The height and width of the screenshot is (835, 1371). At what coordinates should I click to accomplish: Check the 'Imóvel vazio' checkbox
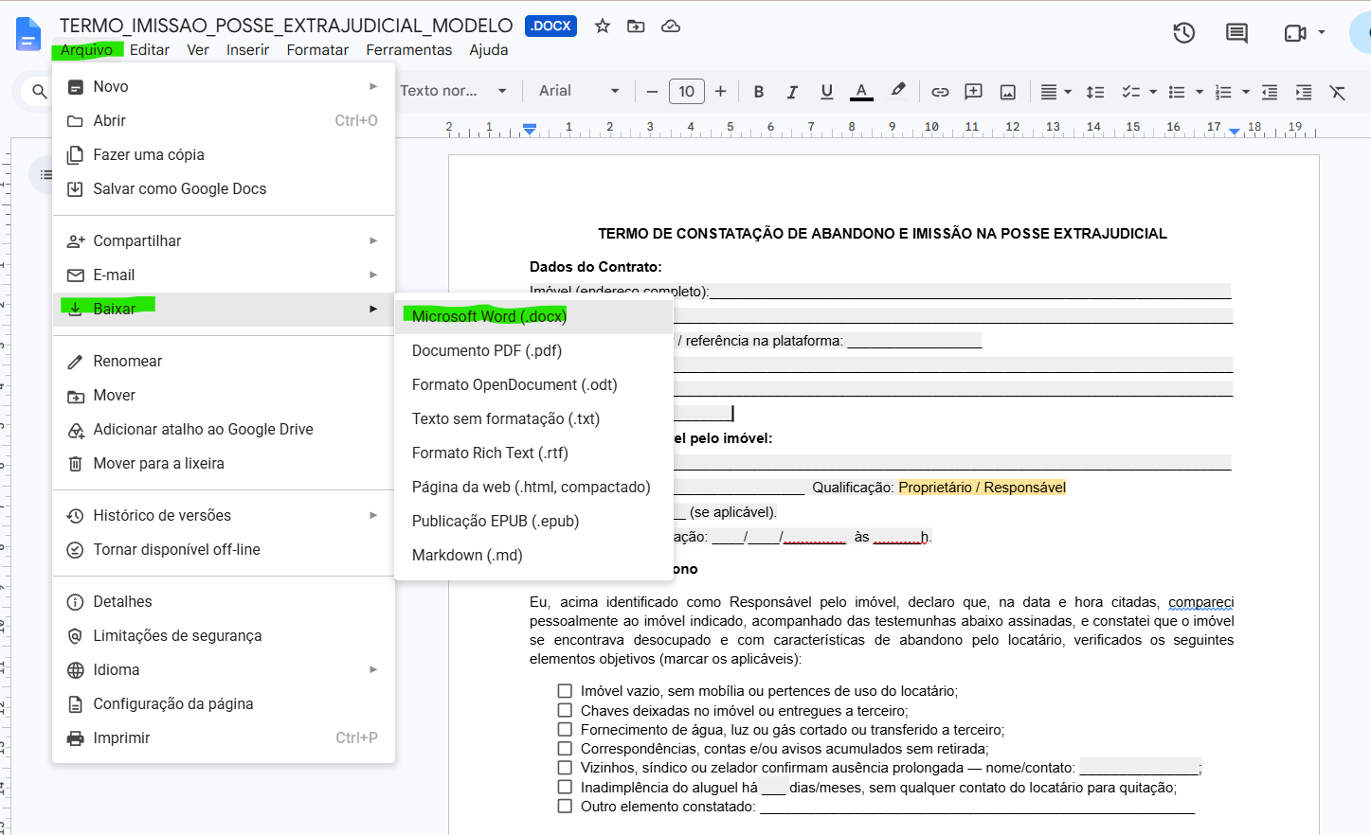coord(565,691)
